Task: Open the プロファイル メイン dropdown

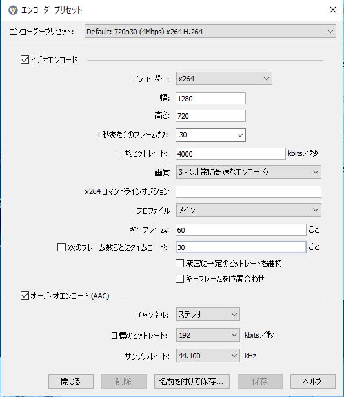Action: (248, 210)
